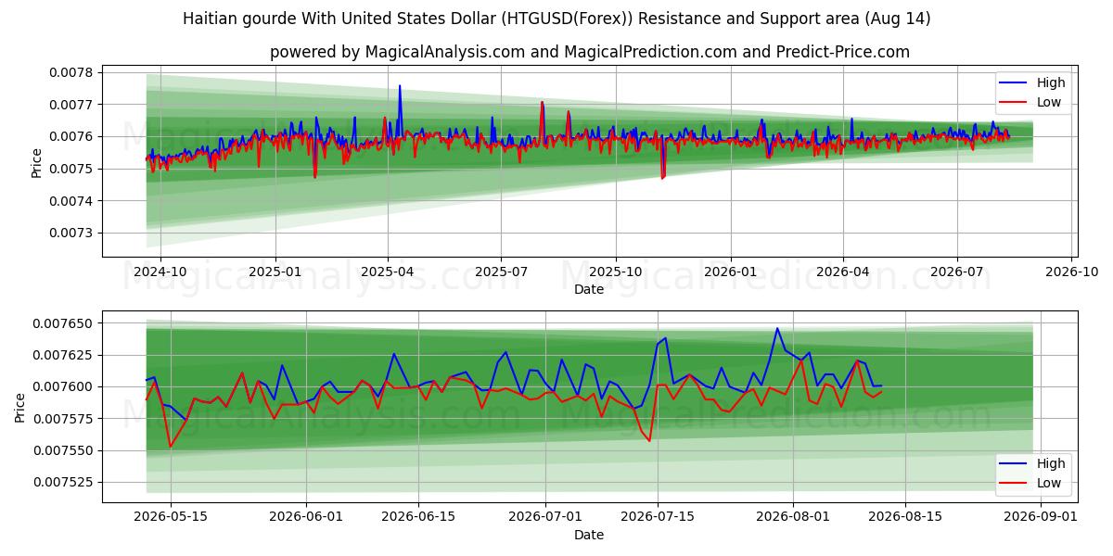This screenshot has height=556, width=1113.
Task: Click the 2024-10 date tick label
Action: point(160,272)
